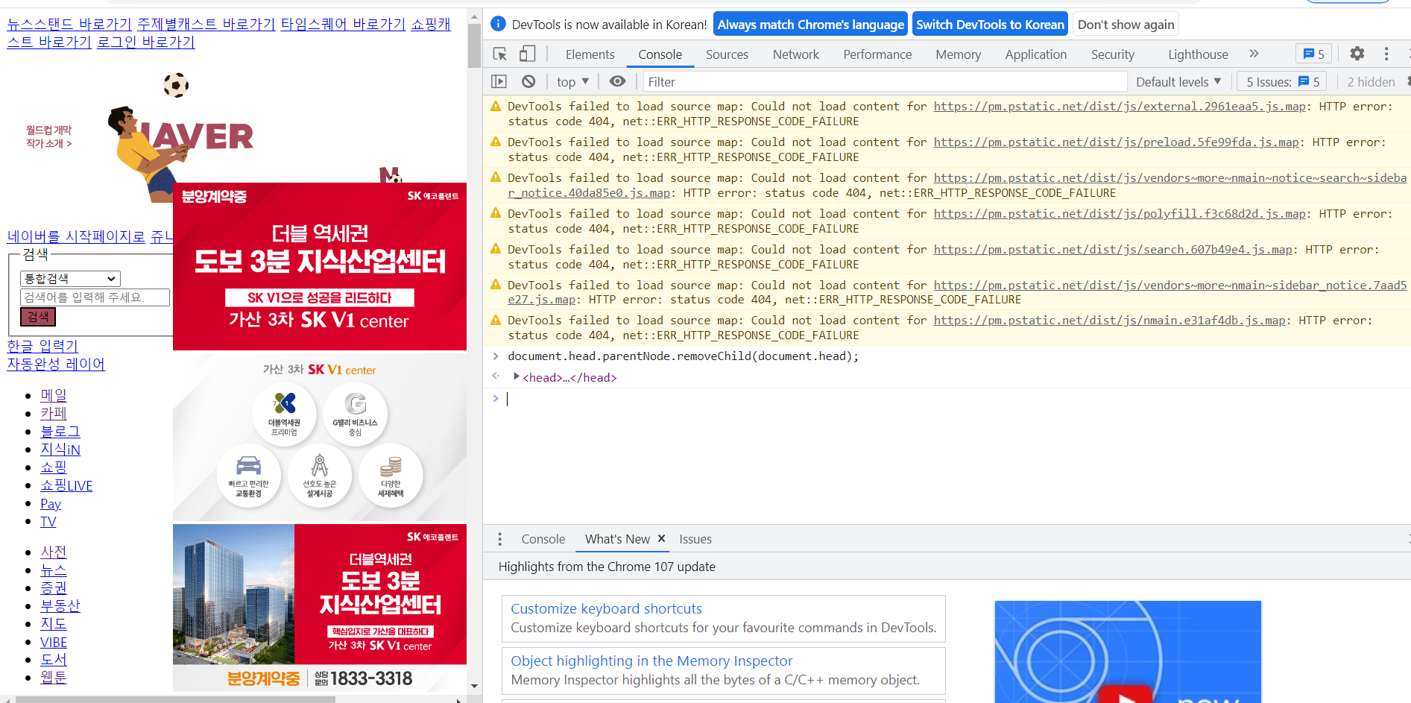Click the 5 Issues counter

(1282, 81)
